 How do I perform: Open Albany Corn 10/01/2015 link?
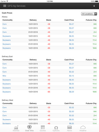click(4, 24)
